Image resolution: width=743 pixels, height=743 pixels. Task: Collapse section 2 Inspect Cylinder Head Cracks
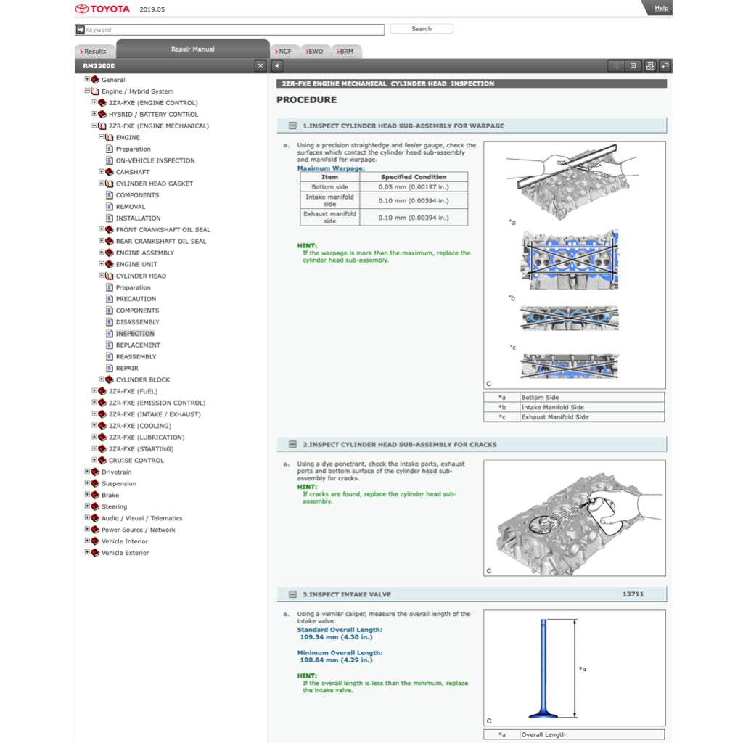click(292, 444)
